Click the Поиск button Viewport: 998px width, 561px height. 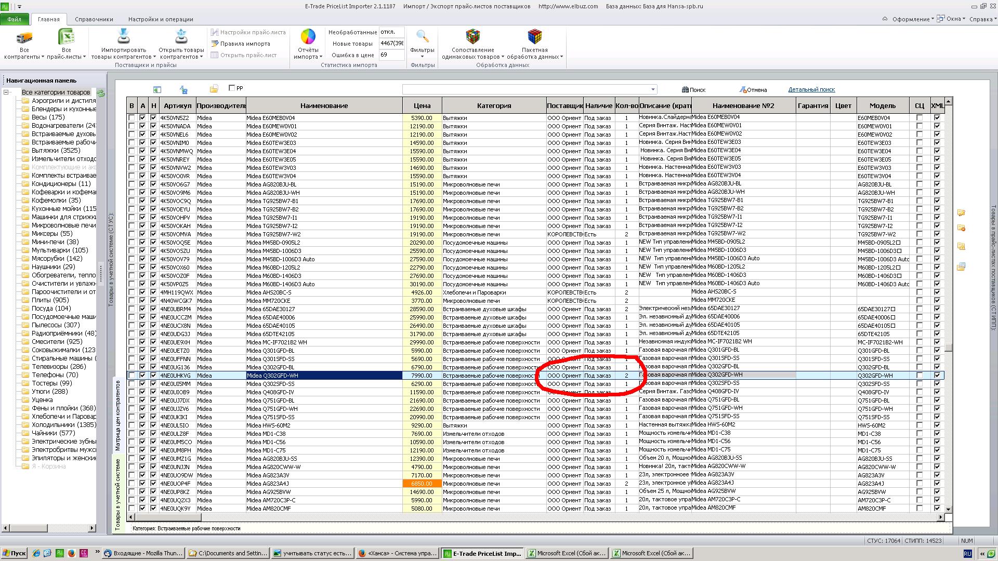click(693, 89)
